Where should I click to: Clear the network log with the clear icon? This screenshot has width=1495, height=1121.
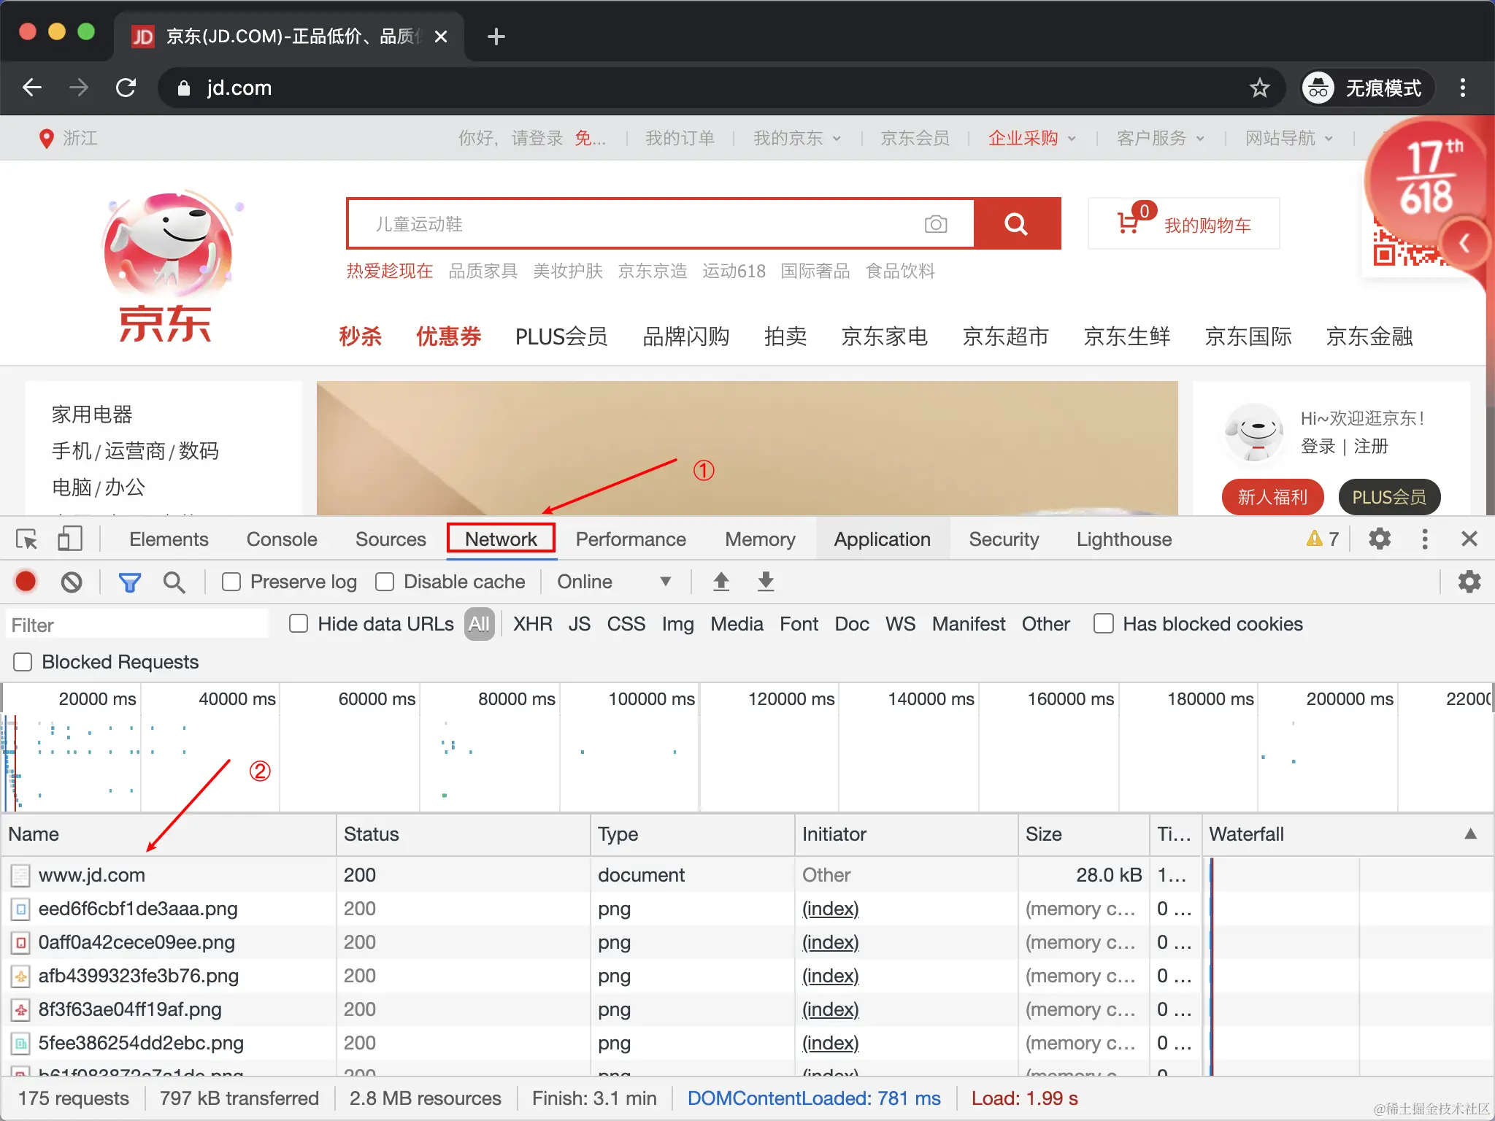[72, 582]
